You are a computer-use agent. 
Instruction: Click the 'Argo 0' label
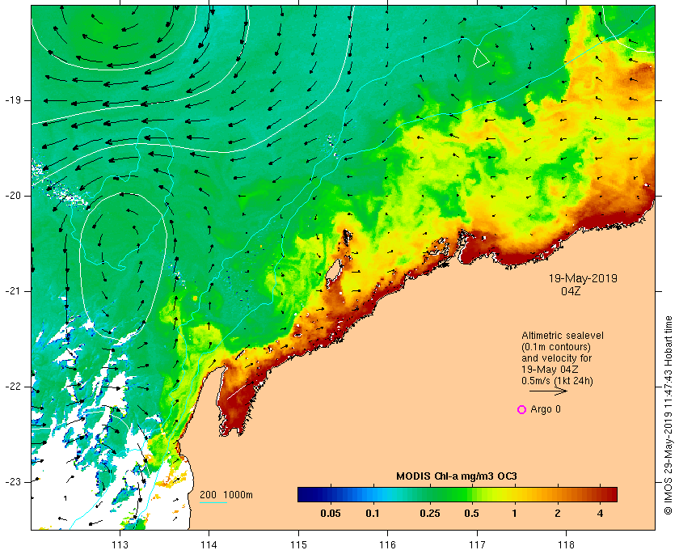[545, 409]
